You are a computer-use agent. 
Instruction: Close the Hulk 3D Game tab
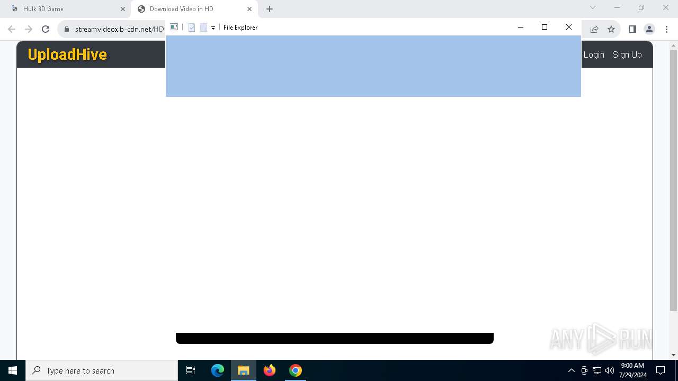pyautogui.click(x=123, y=9)
